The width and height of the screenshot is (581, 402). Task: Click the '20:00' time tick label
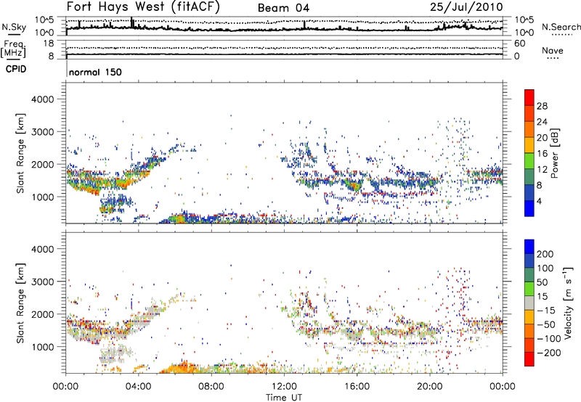click(430, 386)
